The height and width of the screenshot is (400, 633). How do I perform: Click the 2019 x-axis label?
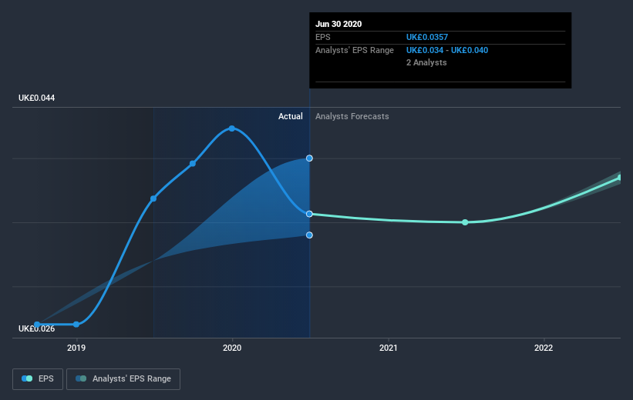tap(76, 348)
